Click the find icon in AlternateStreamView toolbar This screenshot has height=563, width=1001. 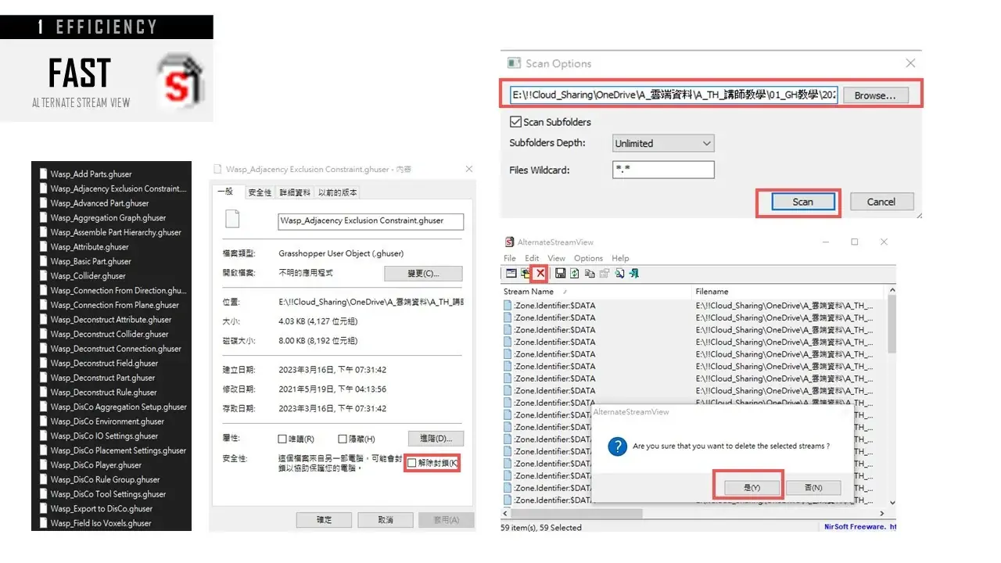point(619,273)
